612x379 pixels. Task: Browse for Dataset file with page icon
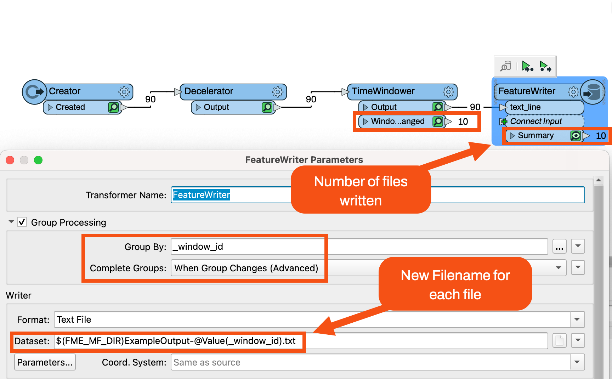coord(560,341)
